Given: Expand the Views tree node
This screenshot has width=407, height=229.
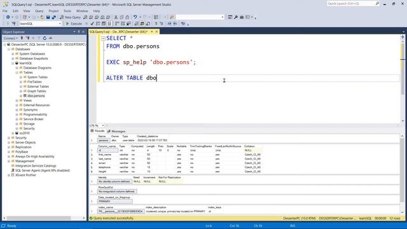Looking at the screenshot, I should (x=17, y=101).
